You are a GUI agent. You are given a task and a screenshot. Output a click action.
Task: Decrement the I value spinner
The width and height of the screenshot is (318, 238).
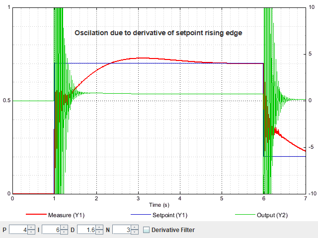tap(64, 232)
